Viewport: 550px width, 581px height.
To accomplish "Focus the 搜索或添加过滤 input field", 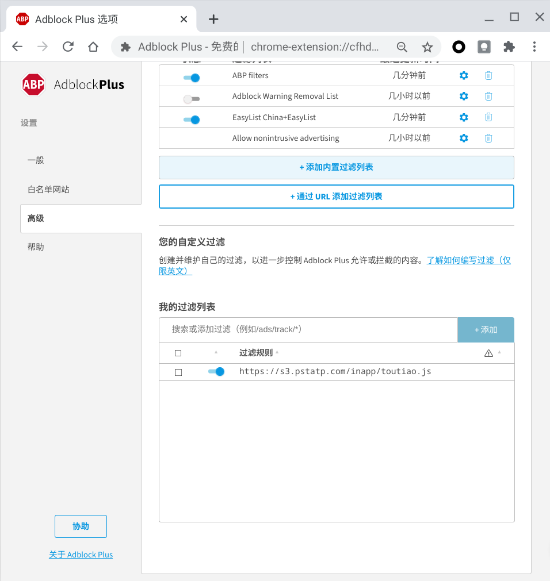I will (x=308, y=330).
